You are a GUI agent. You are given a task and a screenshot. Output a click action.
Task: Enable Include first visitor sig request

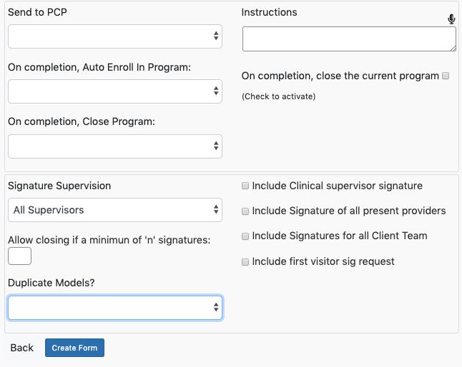click(245, 262)
